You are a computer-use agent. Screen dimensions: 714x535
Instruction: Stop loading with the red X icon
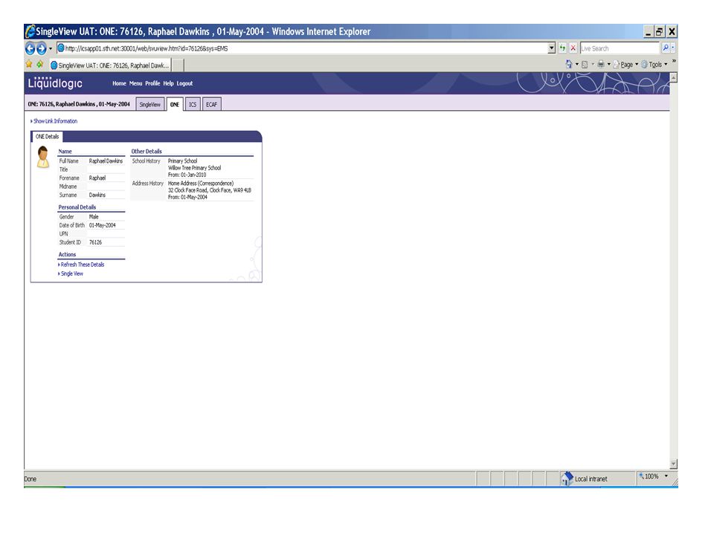pos(573,48)
